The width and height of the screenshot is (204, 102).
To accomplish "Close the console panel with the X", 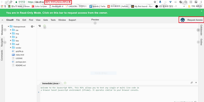I will [x=196, y=83].
